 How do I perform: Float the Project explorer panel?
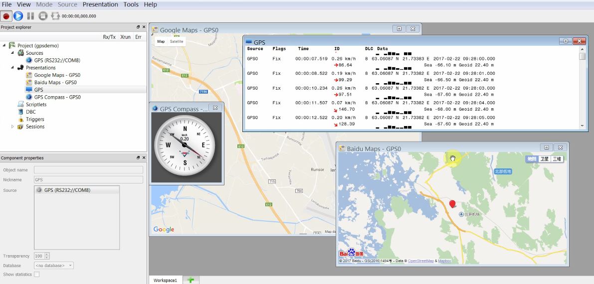(x=138, y=27)
